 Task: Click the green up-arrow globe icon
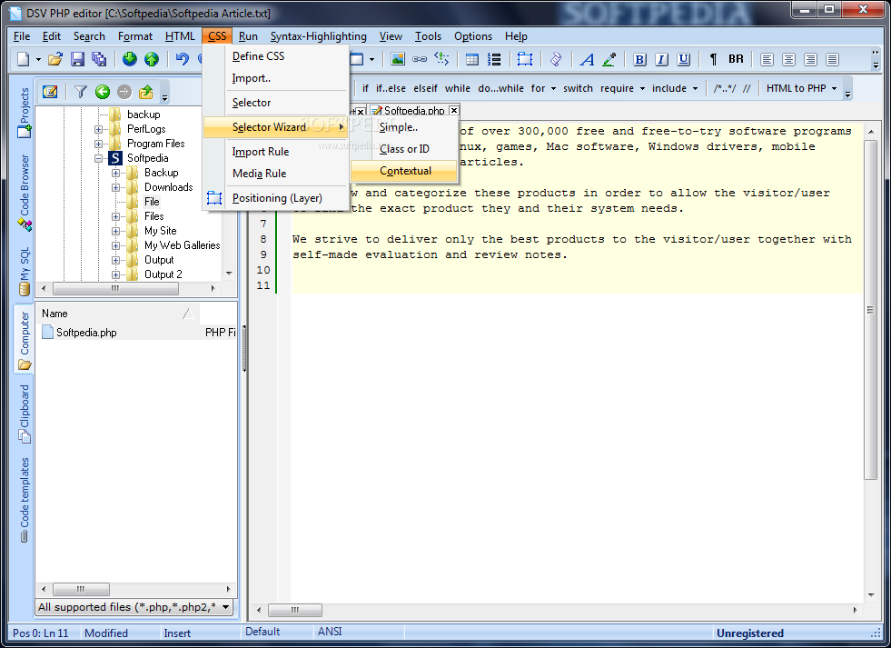point(151,59)
